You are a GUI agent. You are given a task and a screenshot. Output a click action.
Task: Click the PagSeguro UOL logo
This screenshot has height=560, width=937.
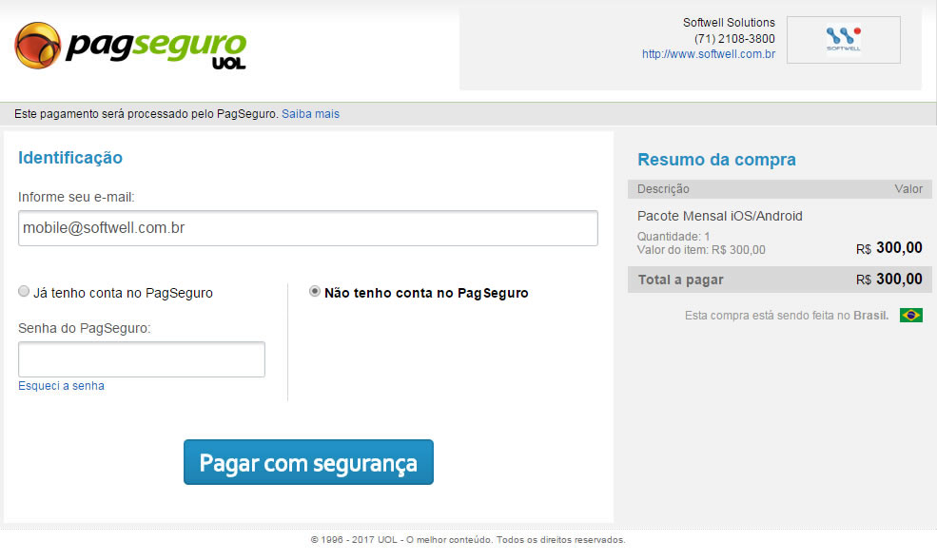pyautogui.click(x=130, y=46)
